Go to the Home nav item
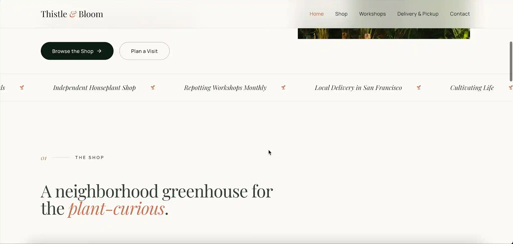 coord(316,14)
